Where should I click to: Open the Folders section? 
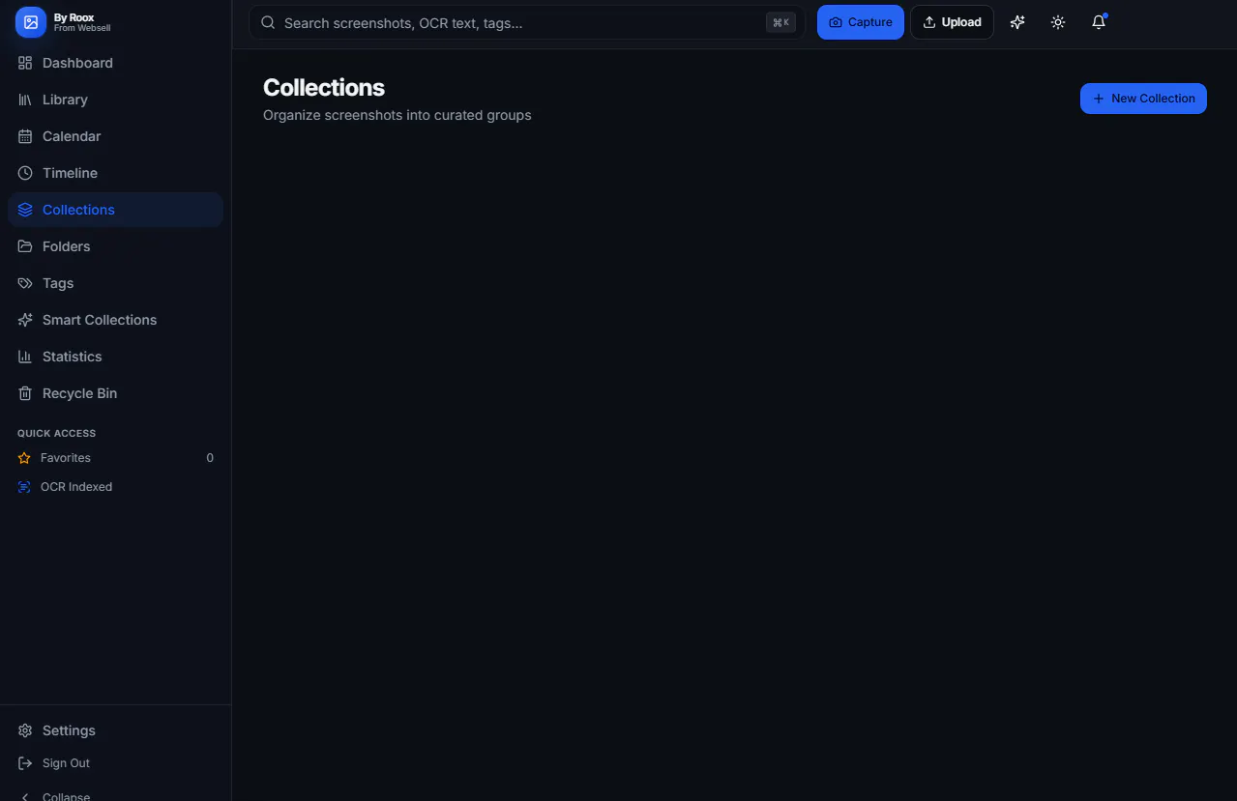click(x=115, y=246)
